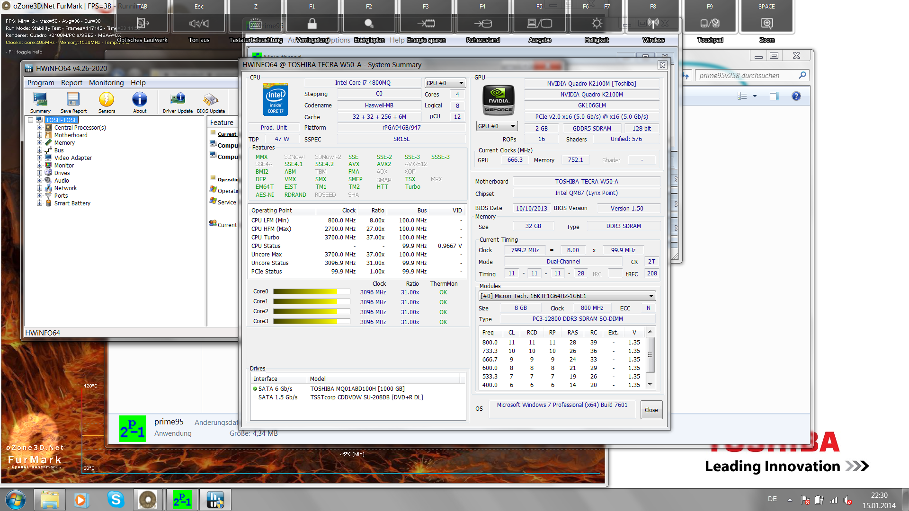Viewport: 909px width, 511px height.
Task: Click the Windows Start orb
Action: [16, 500]
